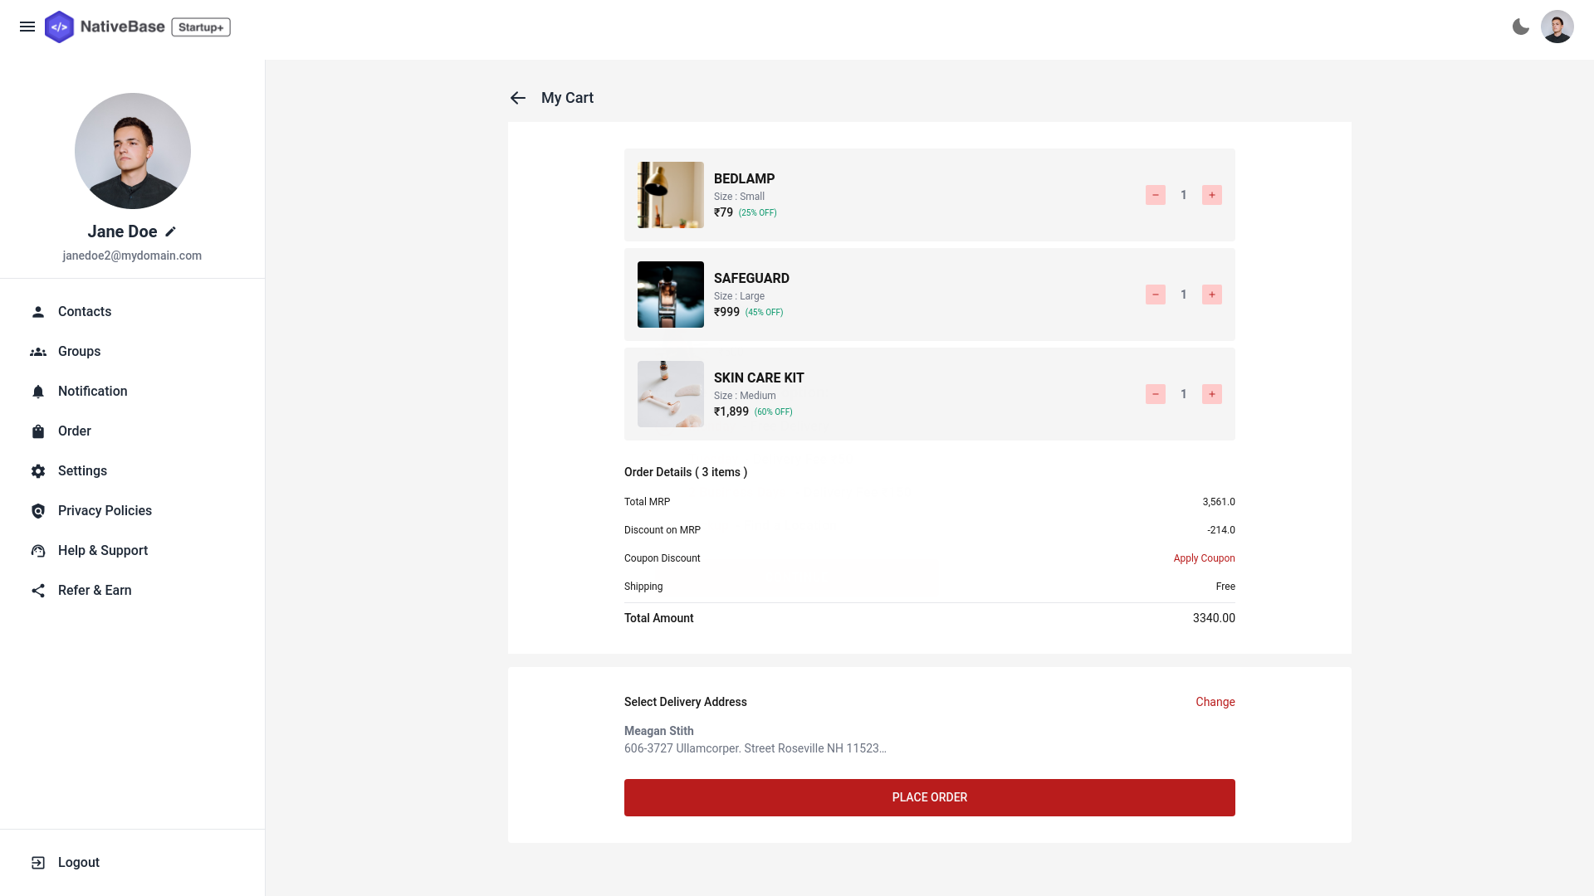Increase BEDLAMP quantity with plus button

point(1210,195)
